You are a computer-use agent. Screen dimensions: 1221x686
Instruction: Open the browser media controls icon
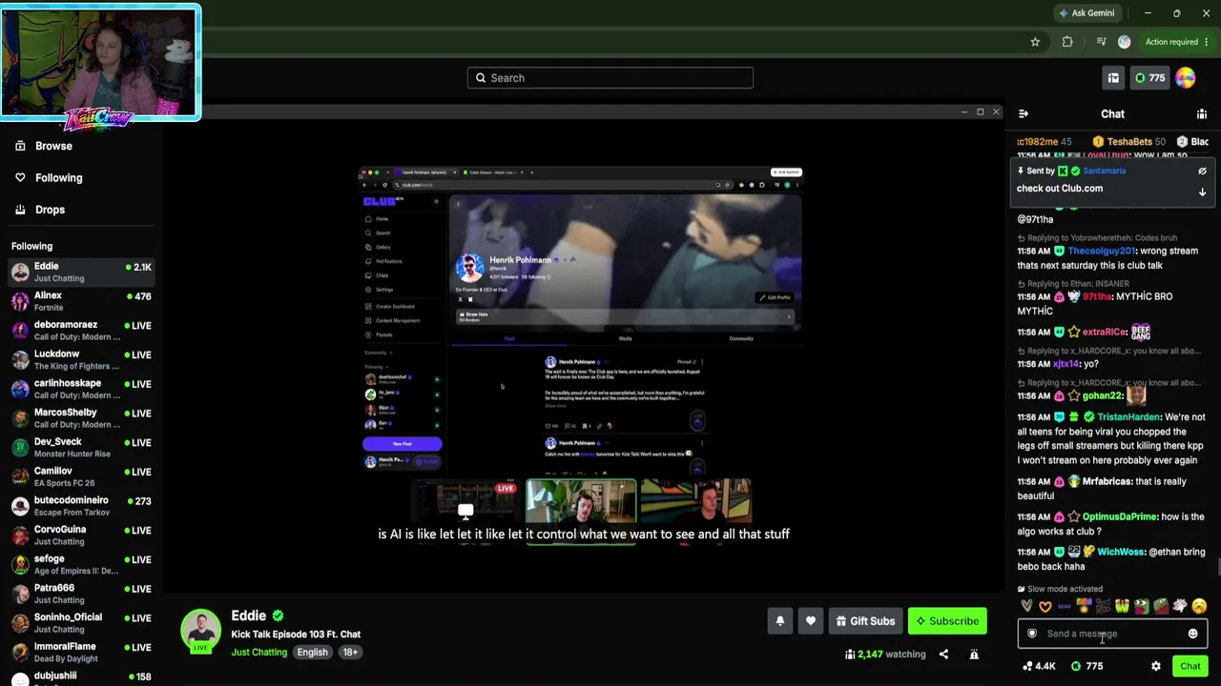[1101, 42]
